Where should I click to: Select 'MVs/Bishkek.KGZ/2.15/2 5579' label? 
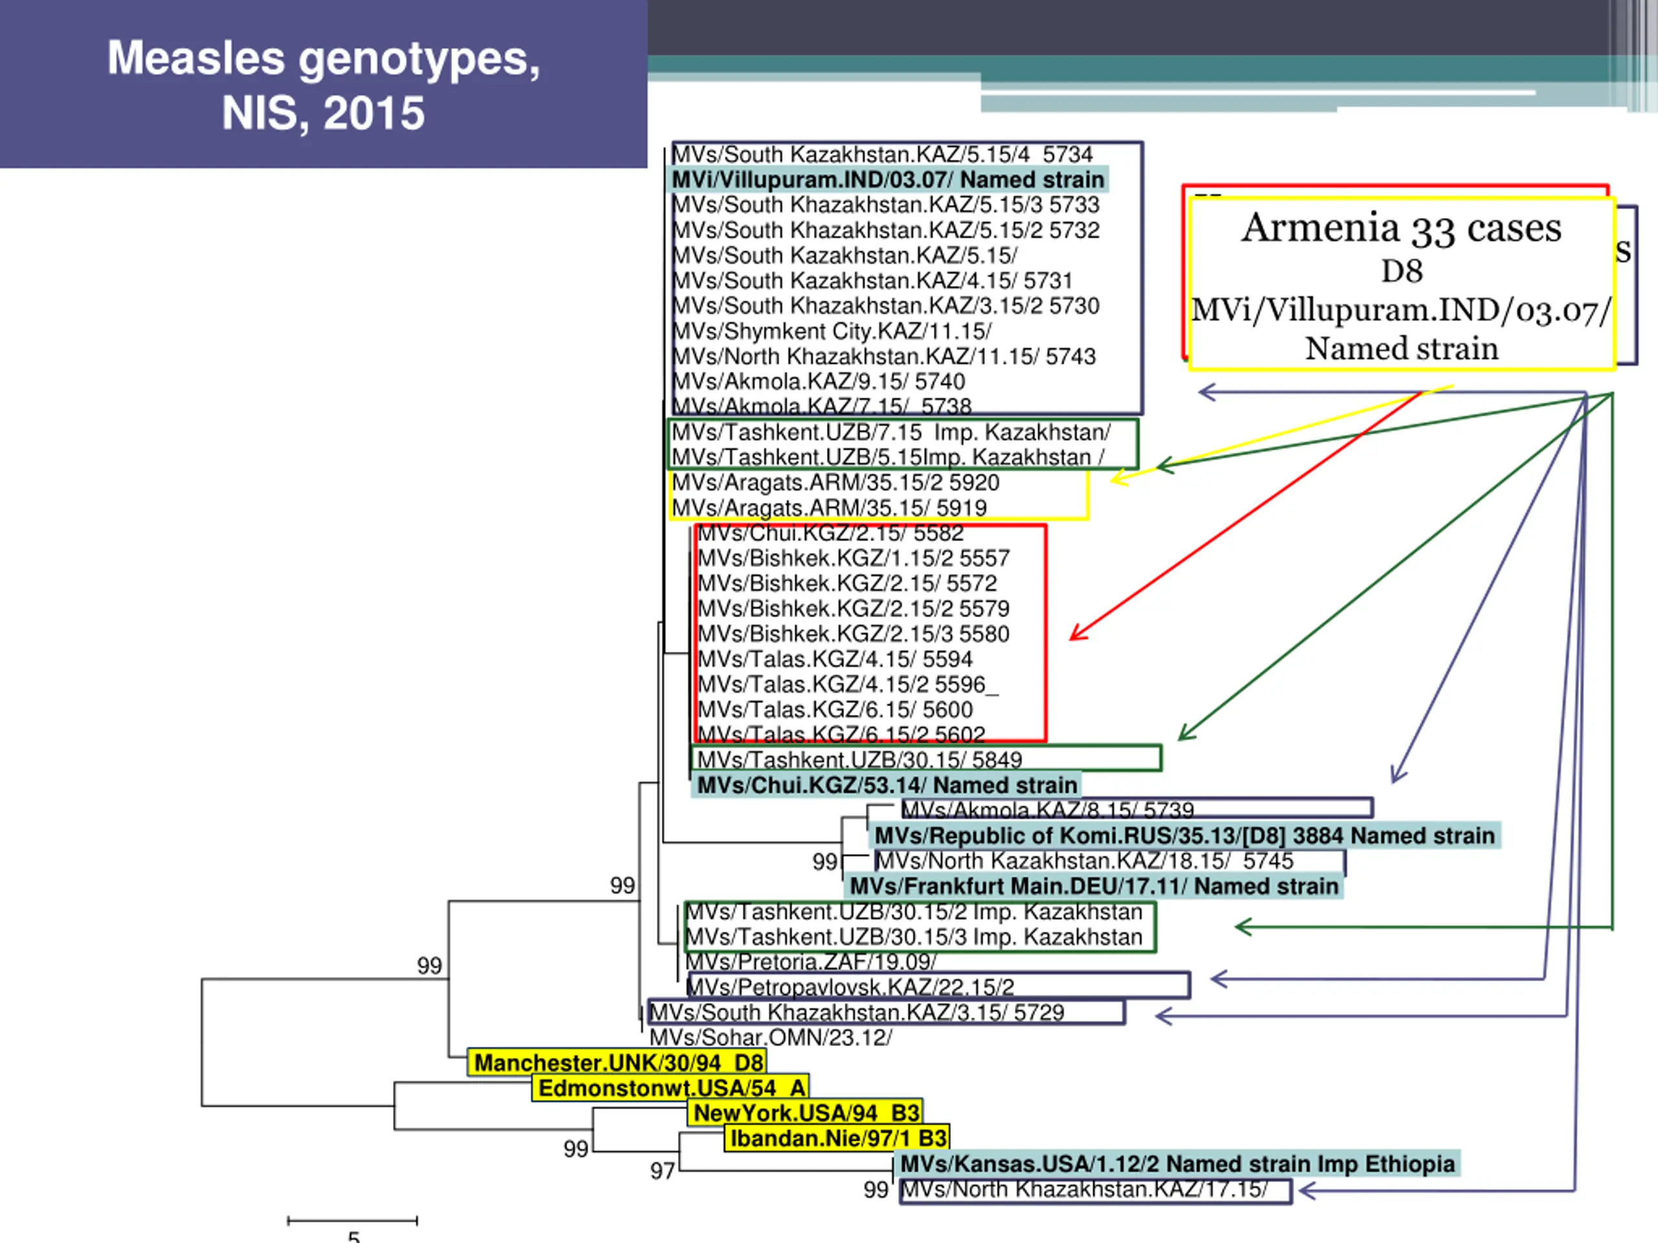click(x=854, y=609)
